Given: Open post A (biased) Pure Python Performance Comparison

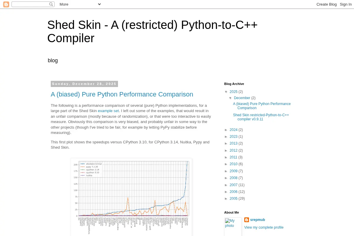Looking at the screenshot, I should [122, 94].
